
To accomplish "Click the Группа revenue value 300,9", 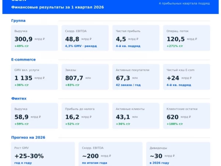I will 24,39.
